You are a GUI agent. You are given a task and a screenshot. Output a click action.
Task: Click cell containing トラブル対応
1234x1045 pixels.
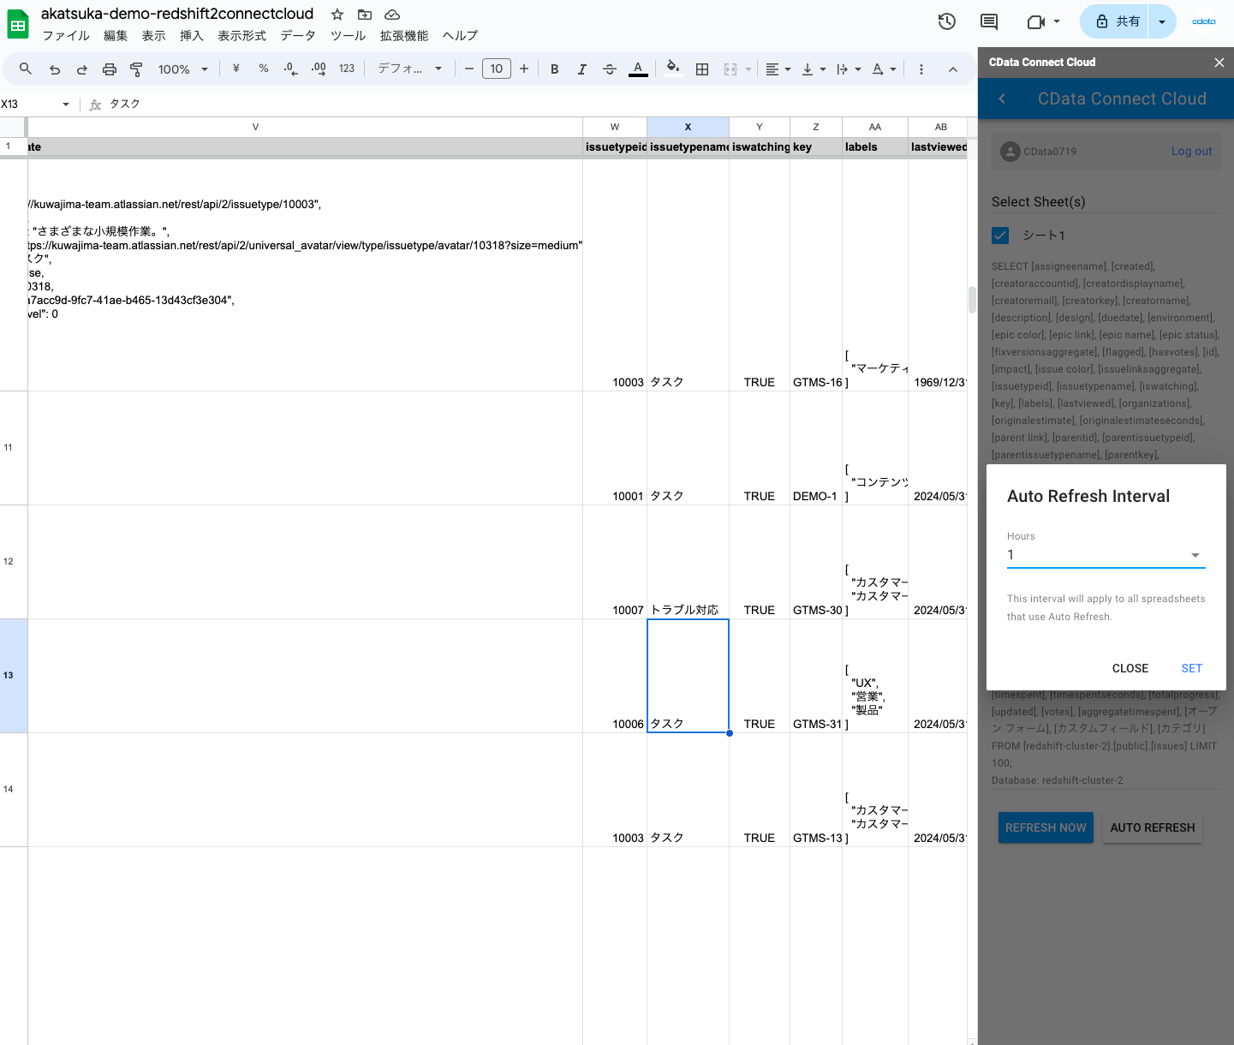tap(688, 562)
